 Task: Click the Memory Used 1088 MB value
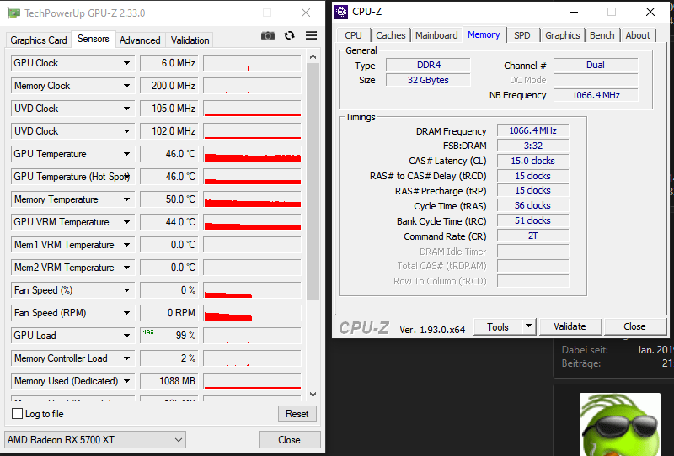[169, 381]
